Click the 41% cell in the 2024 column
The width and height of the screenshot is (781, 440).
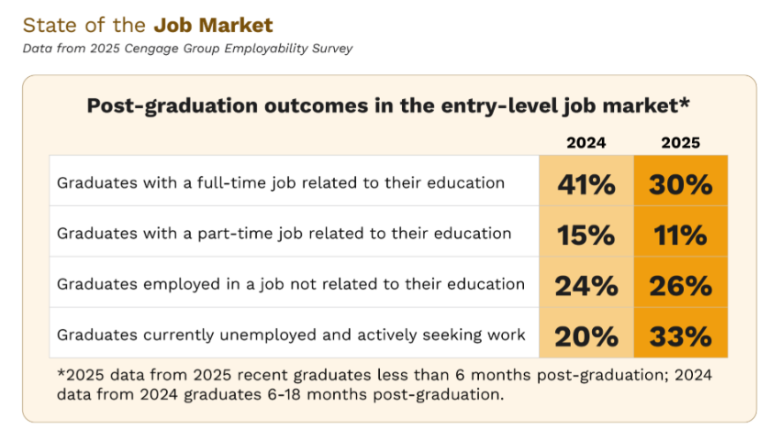[586, 184]
